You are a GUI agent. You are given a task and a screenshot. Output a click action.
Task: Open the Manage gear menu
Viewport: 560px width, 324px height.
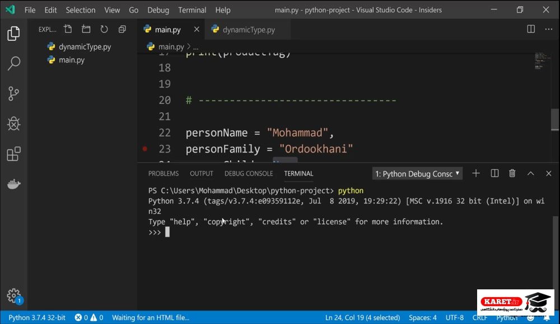13,296
